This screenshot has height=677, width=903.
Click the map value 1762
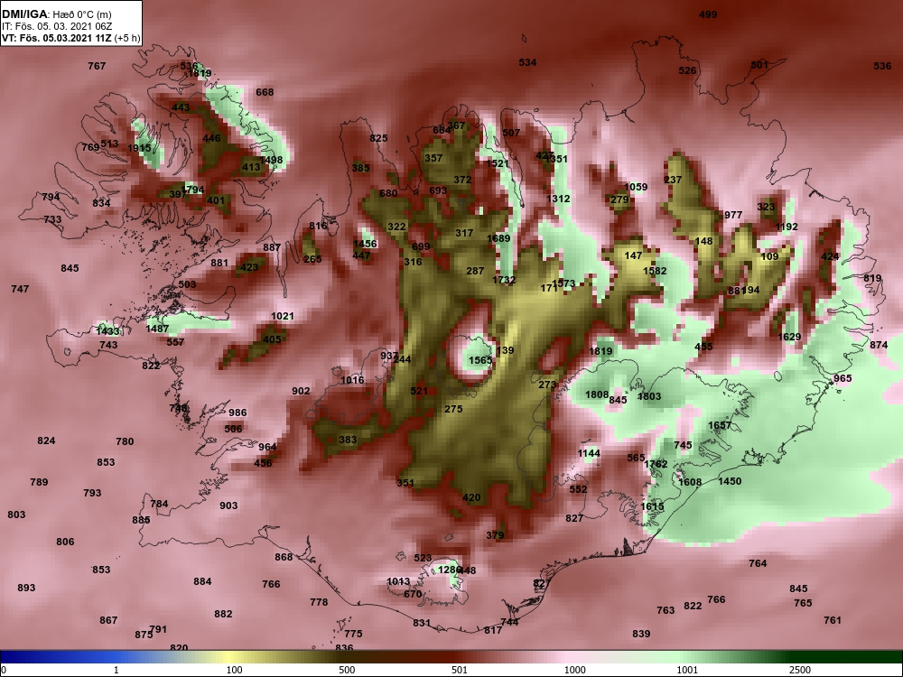click(x=656, y=464)
